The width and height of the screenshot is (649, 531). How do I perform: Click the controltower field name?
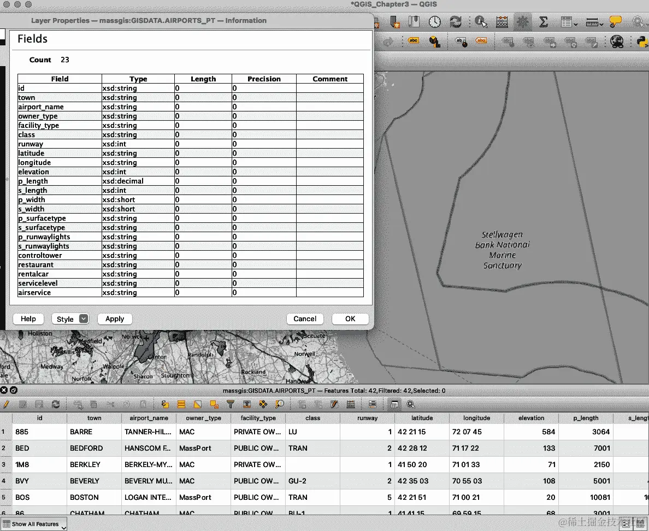coord(40,255)
